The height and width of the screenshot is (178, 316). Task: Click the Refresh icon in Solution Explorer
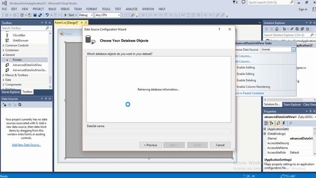[297, 29]
